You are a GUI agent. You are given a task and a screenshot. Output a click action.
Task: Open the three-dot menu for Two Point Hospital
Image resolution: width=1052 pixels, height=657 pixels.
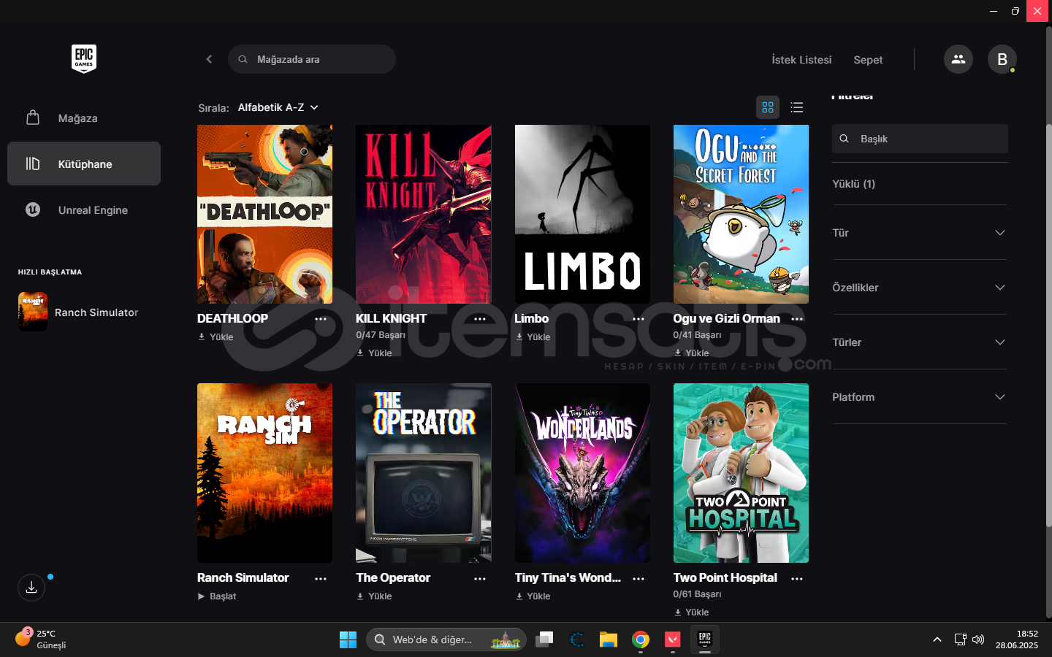[797, 578]
